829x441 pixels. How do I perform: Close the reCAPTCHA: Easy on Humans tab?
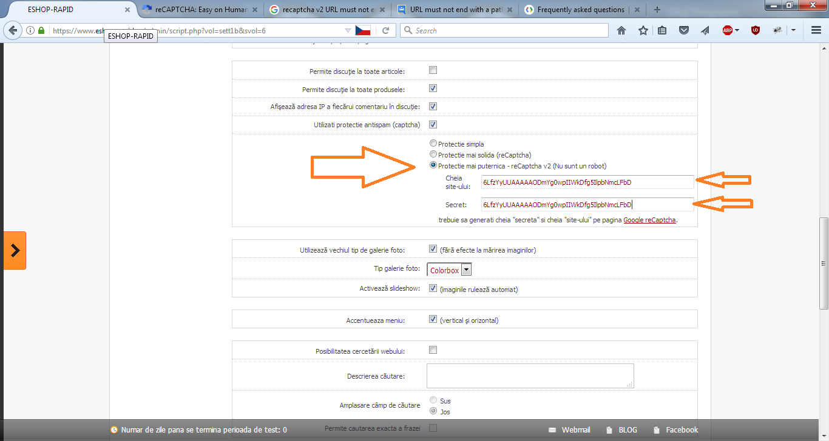pyautogui.click(x=254, y=10)
